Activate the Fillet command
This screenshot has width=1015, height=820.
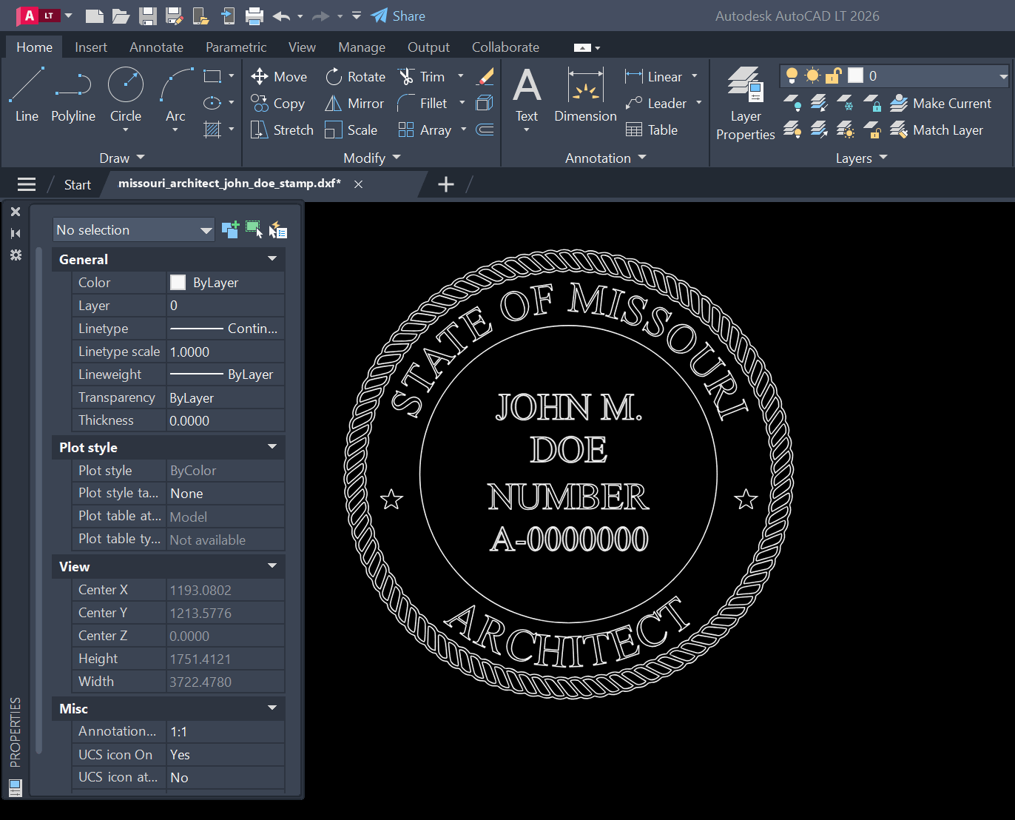pyautogui.click(x=422, y=103)
